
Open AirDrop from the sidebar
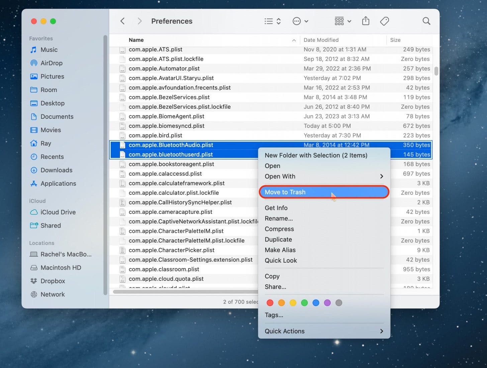(51, 63)
